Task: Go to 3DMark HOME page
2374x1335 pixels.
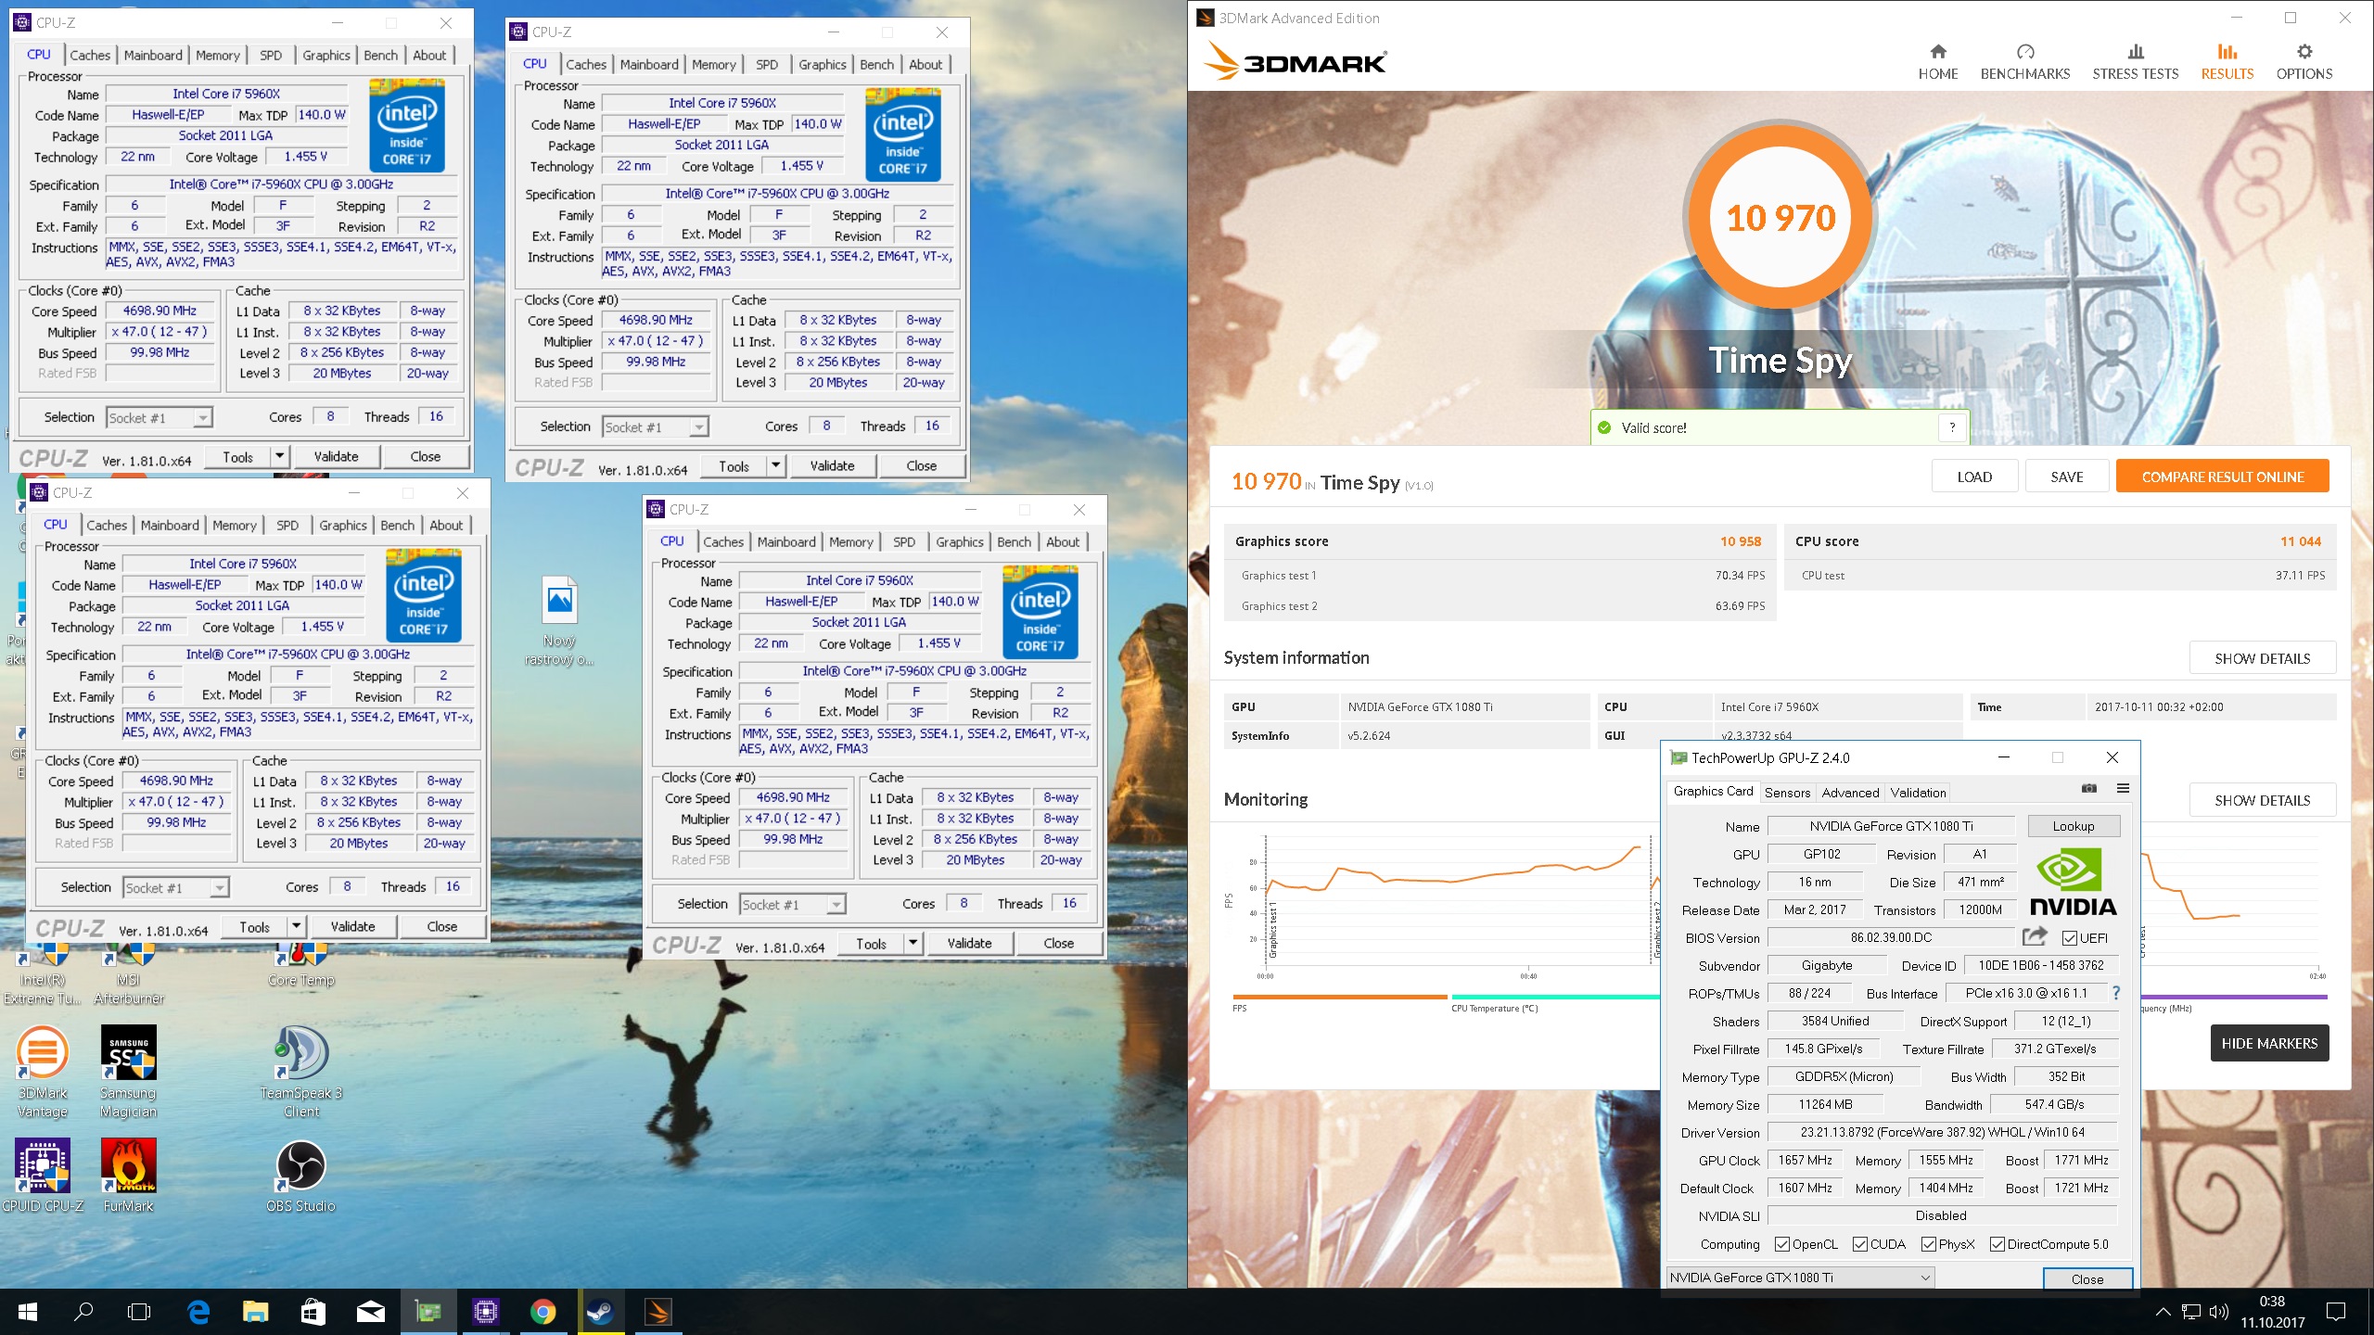Action: [x=1937, y=62]
